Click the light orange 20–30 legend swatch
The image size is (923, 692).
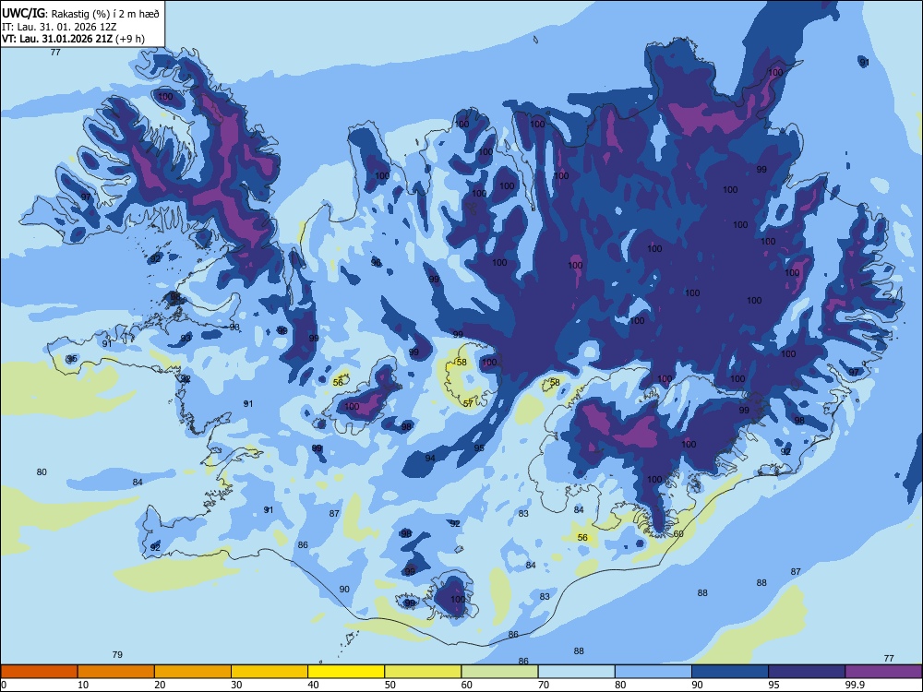(193, 672)
